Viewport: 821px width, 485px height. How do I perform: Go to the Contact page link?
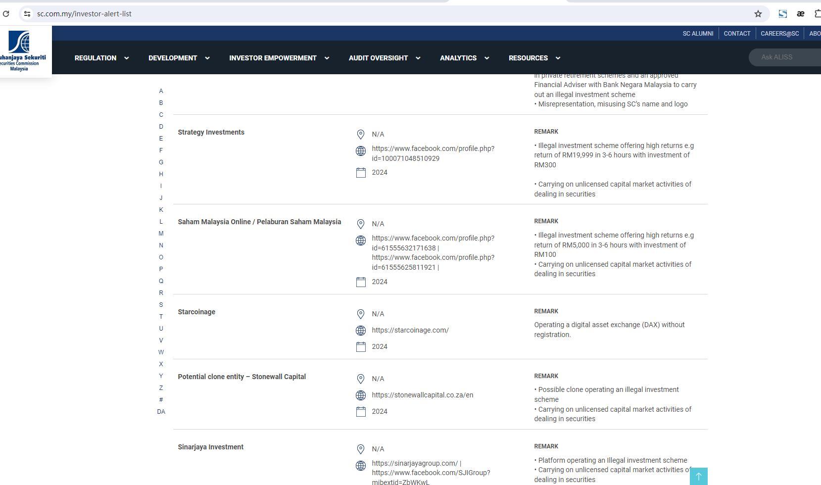tap(737, 34)
